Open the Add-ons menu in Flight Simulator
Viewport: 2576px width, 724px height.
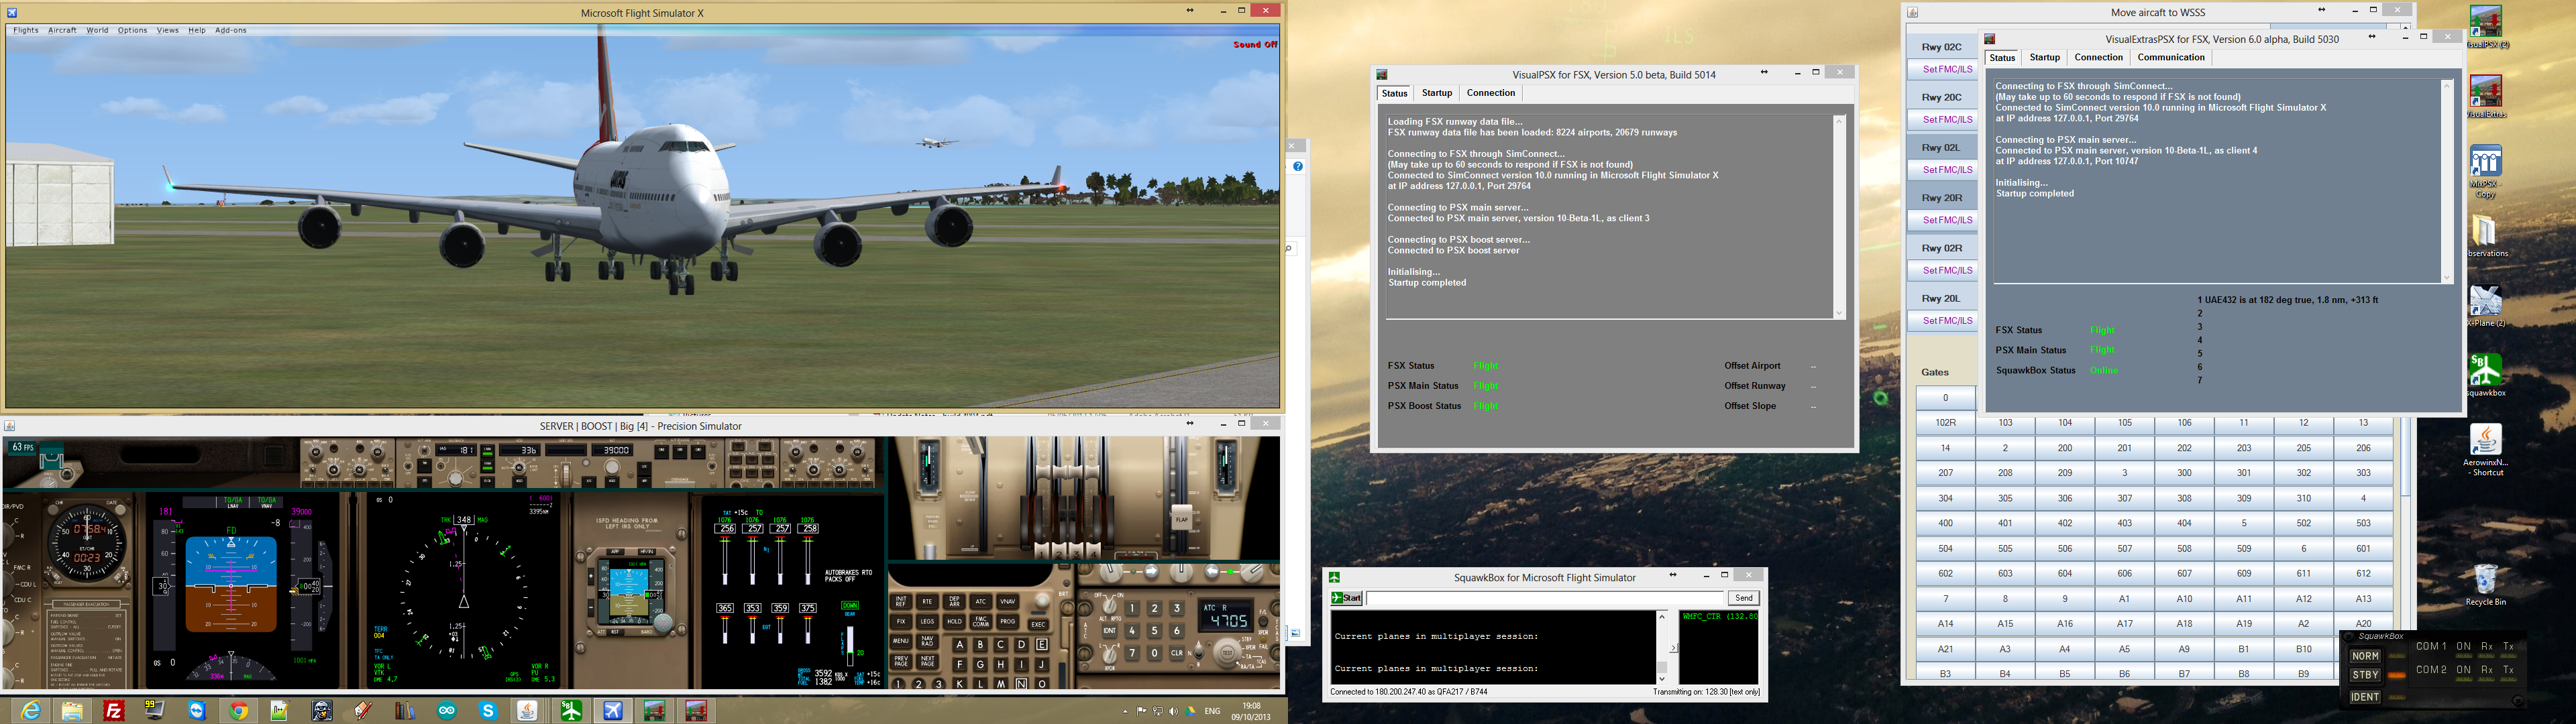click(x=230, y=30)
